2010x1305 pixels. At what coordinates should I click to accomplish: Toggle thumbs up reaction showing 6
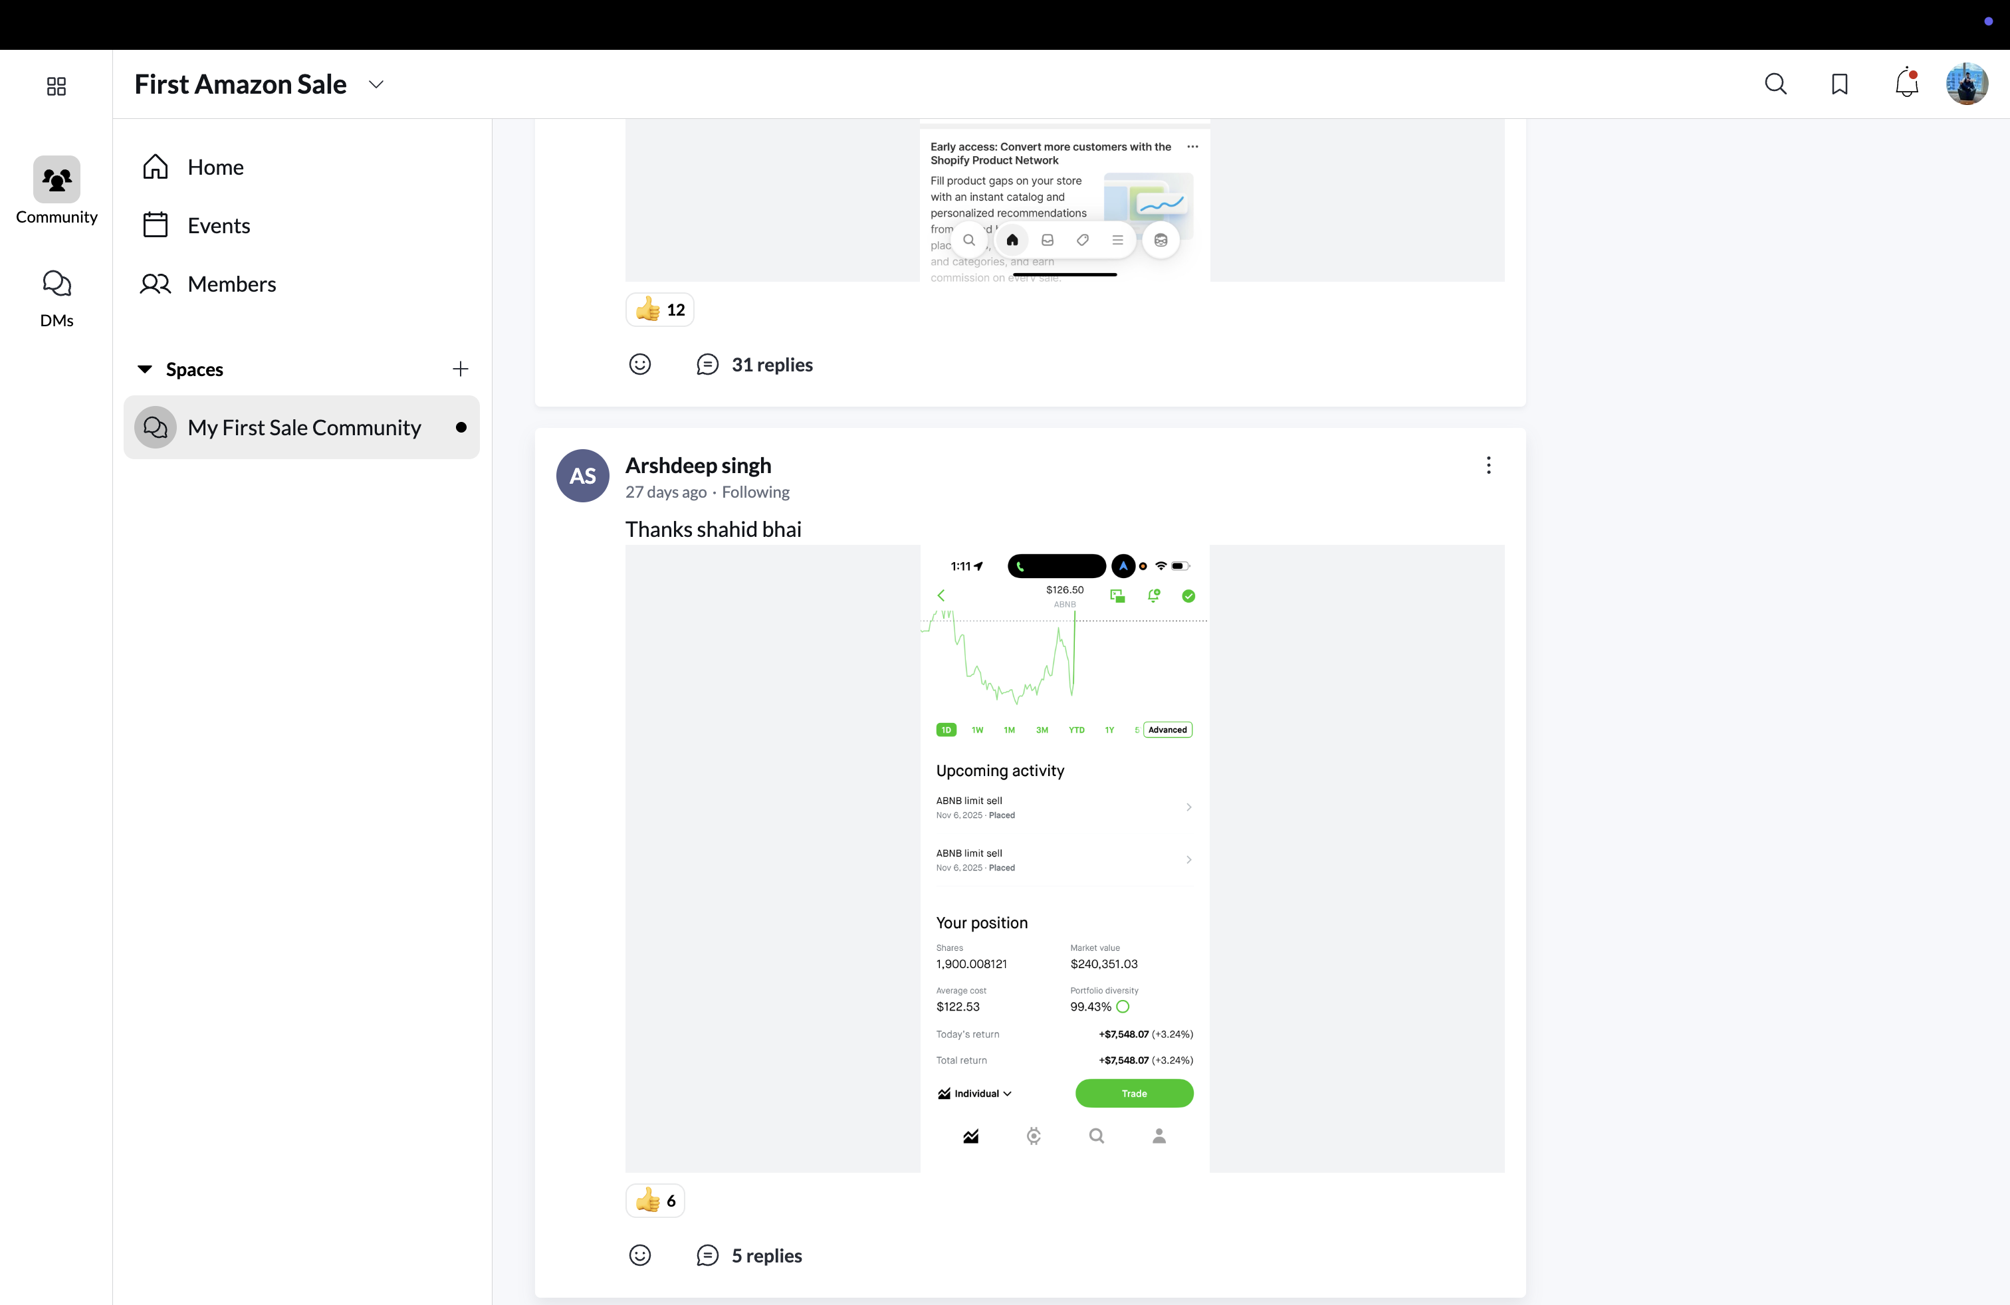pyautogui.click(x=655, y=1200)
